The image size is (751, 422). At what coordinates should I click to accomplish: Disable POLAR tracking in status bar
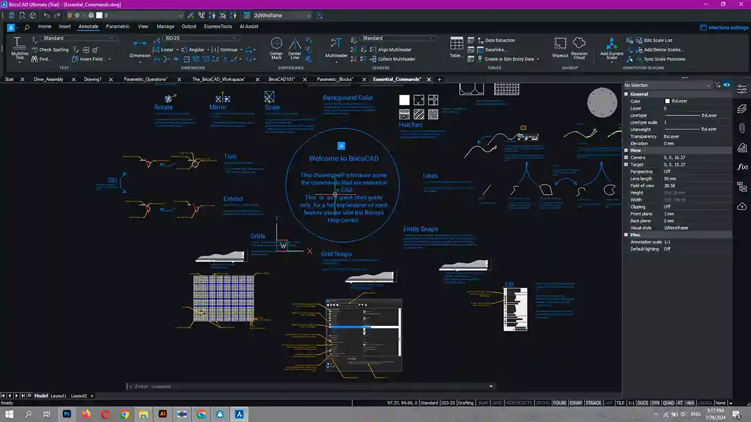[x=559, y=403]
